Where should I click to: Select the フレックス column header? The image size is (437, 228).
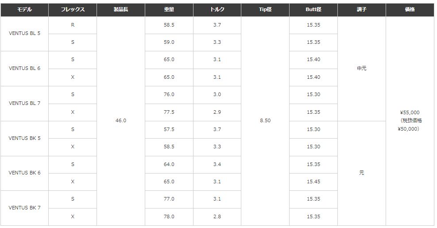(x=73, y=9)
